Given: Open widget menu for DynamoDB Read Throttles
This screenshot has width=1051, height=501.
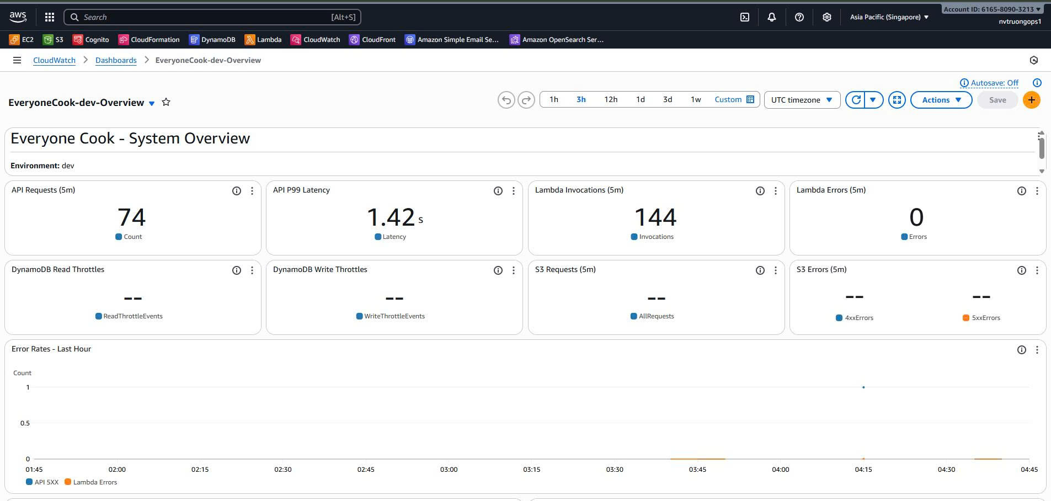Looking at the screenshot, I should point(252,270).
